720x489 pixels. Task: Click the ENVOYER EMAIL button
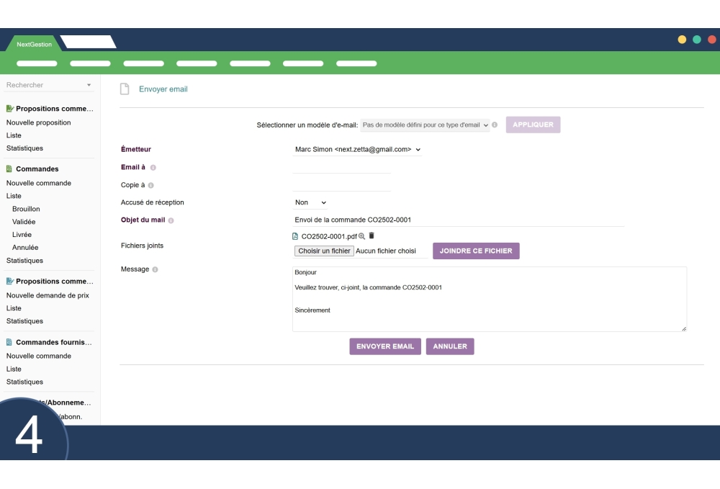385,346
